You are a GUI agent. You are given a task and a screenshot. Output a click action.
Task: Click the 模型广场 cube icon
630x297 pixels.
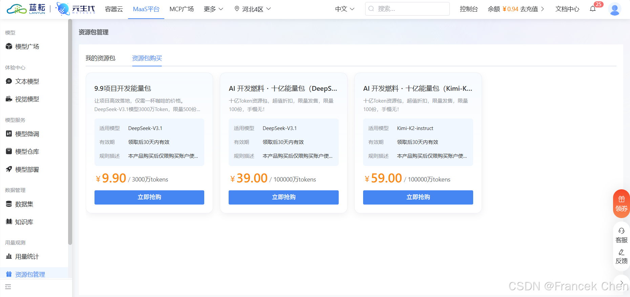(x=9, y=46)
